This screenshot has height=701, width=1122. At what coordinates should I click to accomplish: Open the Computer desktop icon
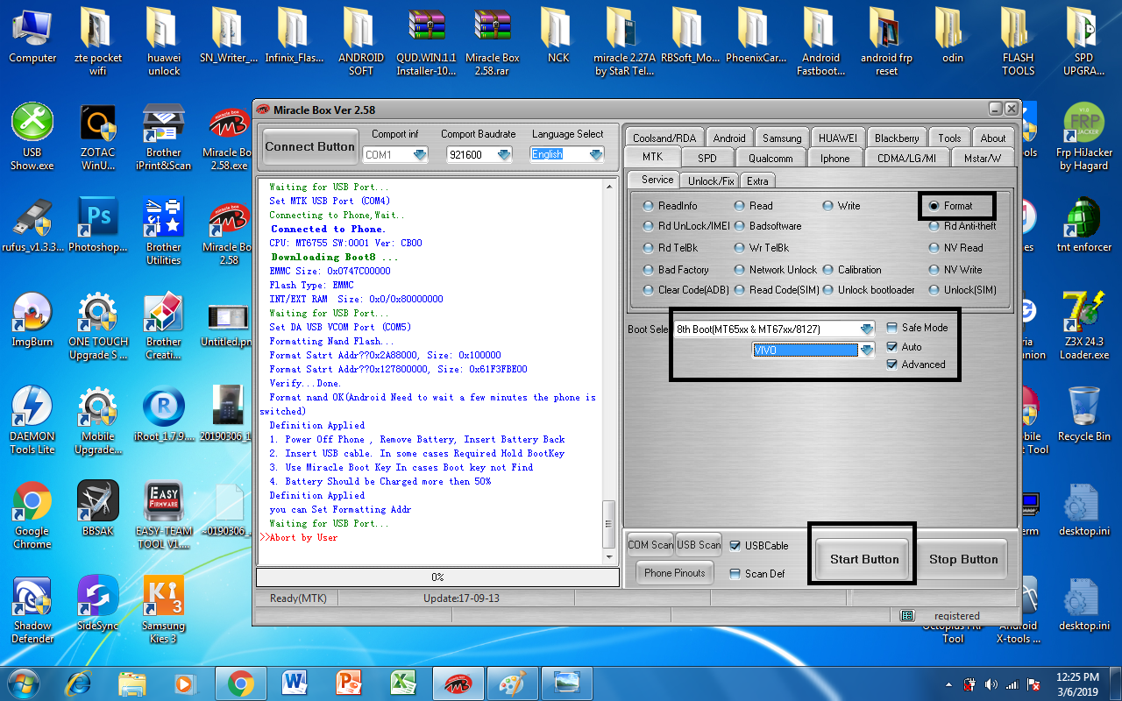coord(32,37)
